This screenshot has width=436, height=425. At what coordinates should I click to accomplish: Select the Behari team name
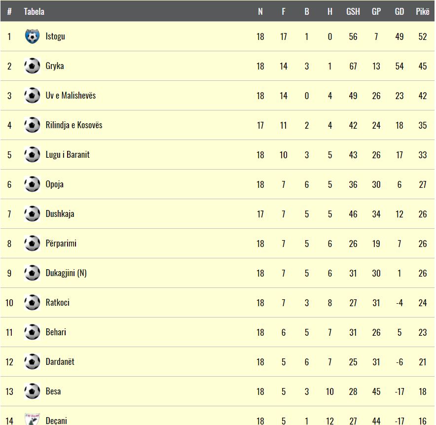[56, 332]
